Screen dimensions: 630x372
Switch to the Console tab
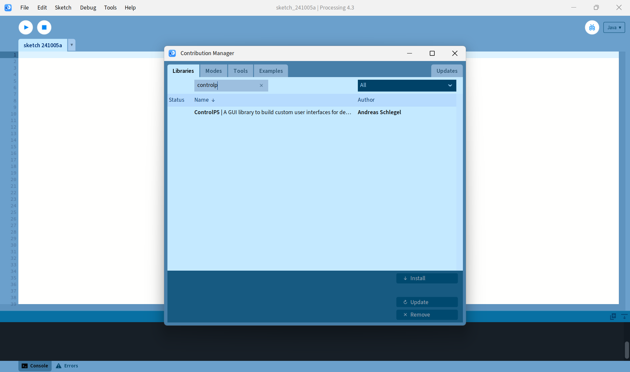(x=35, y=366)
